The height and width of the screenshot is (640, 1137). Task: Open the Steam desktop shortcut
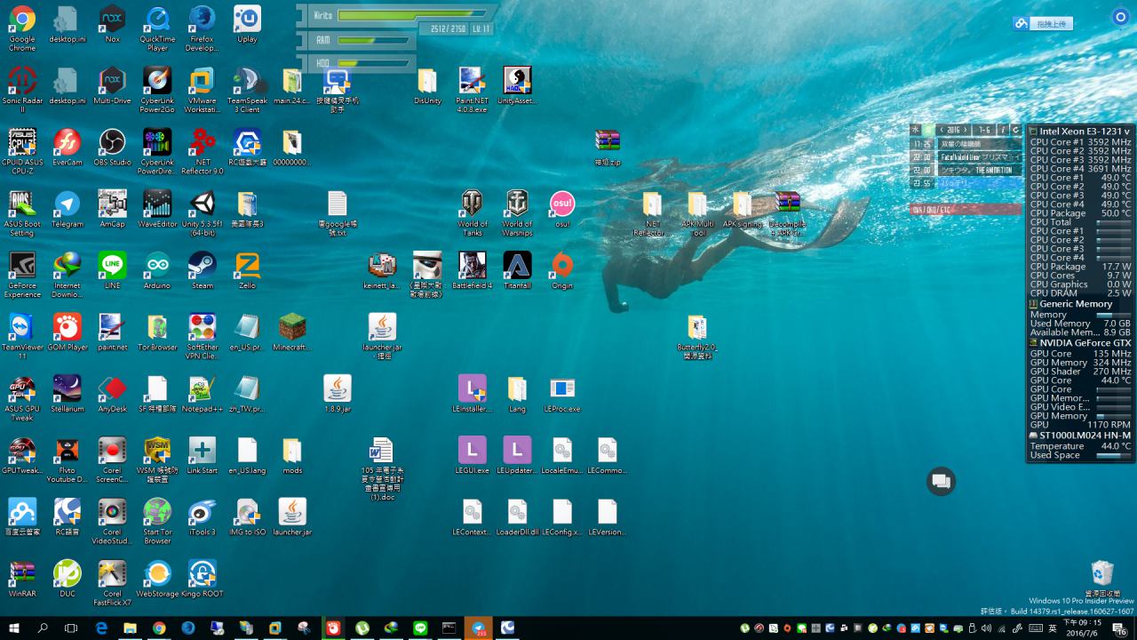202,266
